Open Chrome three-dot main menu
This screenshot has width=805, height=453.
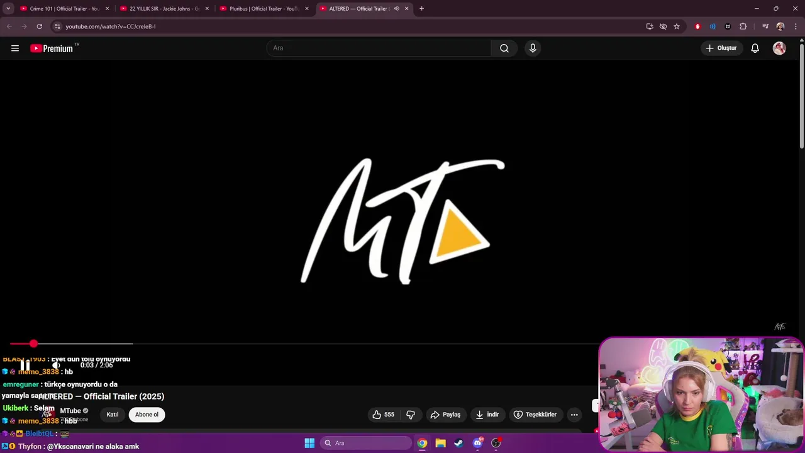coord(796,26)
